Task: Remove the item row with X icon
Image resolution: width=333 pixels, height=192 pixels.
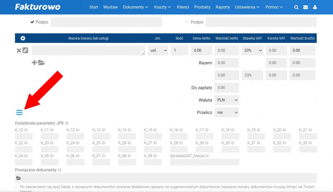Action: [19, 50]
